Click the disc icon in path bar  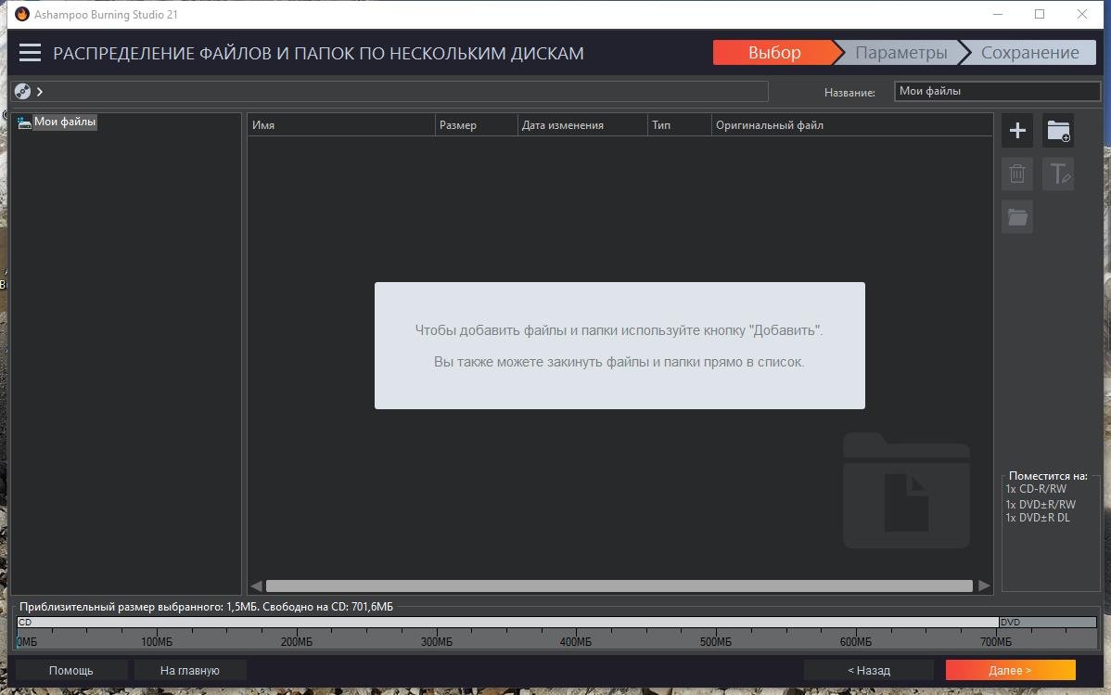pos(23,91)
